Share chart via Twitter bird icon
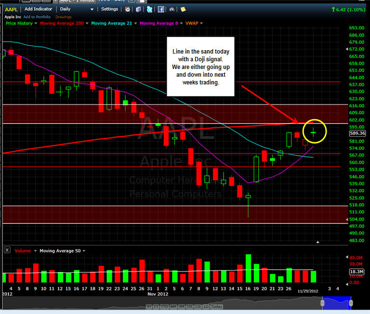 150,9
